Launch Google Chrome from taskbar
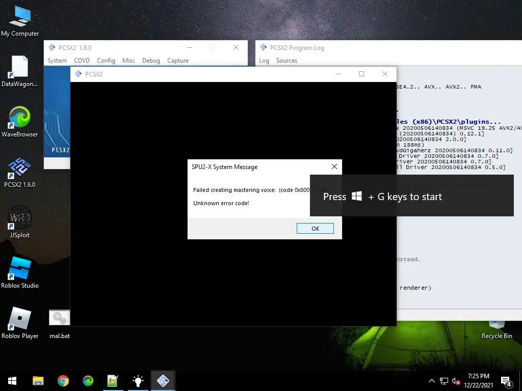The image size is (522, 391). 63,381
